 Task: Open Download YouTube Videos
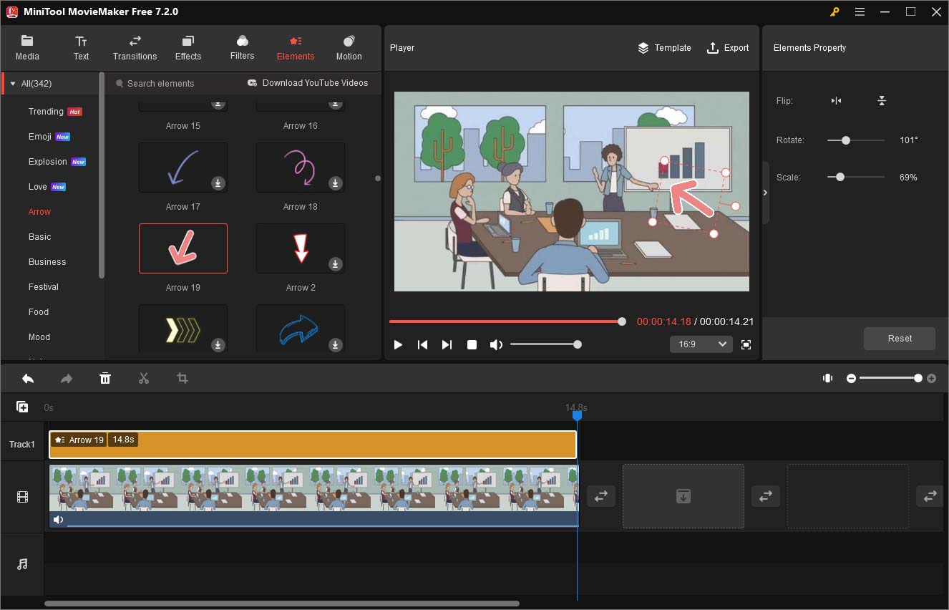308,83
